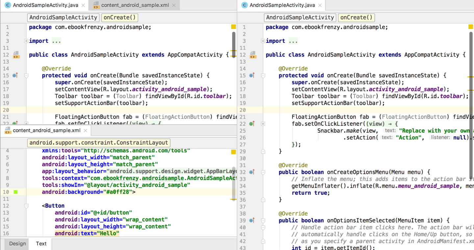Collapse the Button tag in XML editor

pos(26,206)
